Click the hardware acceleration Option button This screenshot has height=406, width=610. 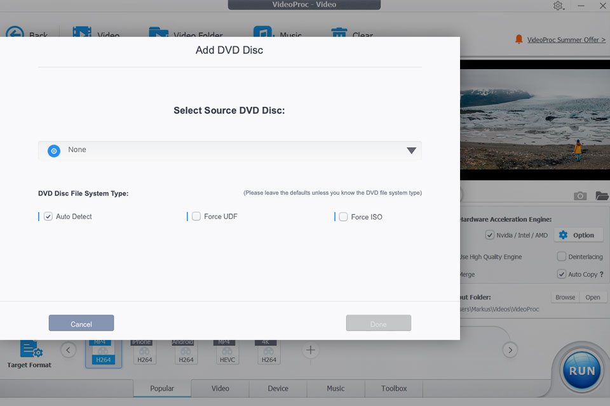coord(578,235)
